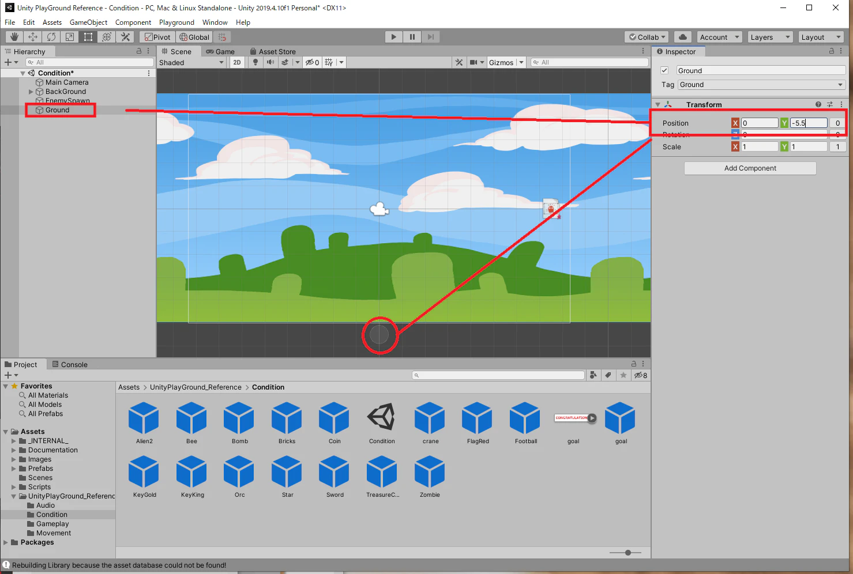The image size is (853, 574).
Task: Open the custom editor tools
Action: (x=125, y=37)
